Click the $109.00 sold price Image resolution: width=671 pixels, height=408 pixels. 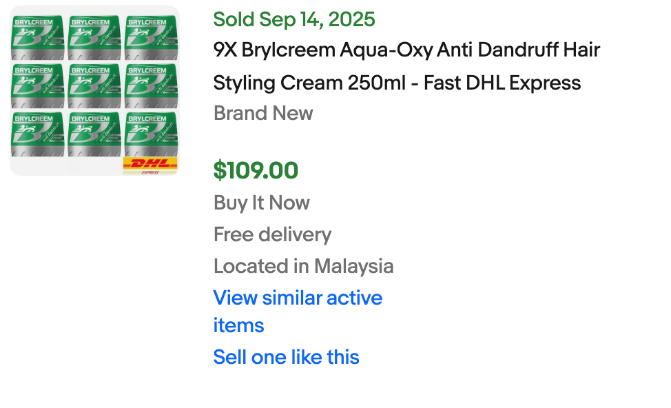[256, 170]
